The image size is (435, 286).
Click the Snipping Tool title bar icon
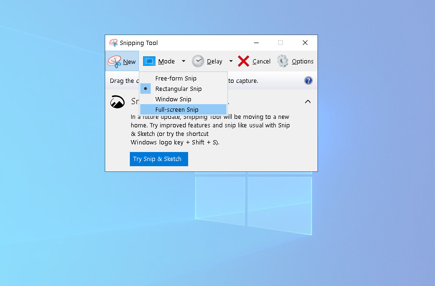point(113,43)
